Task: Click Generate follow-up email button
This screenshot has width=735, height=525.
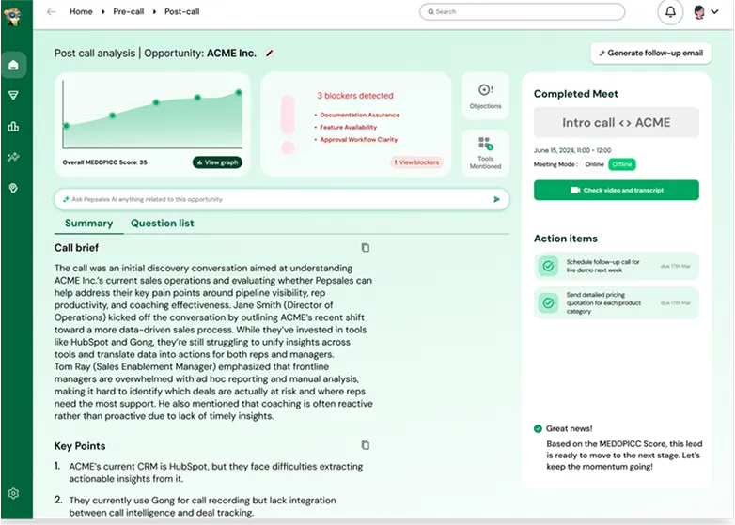Action: click(650, 53)
